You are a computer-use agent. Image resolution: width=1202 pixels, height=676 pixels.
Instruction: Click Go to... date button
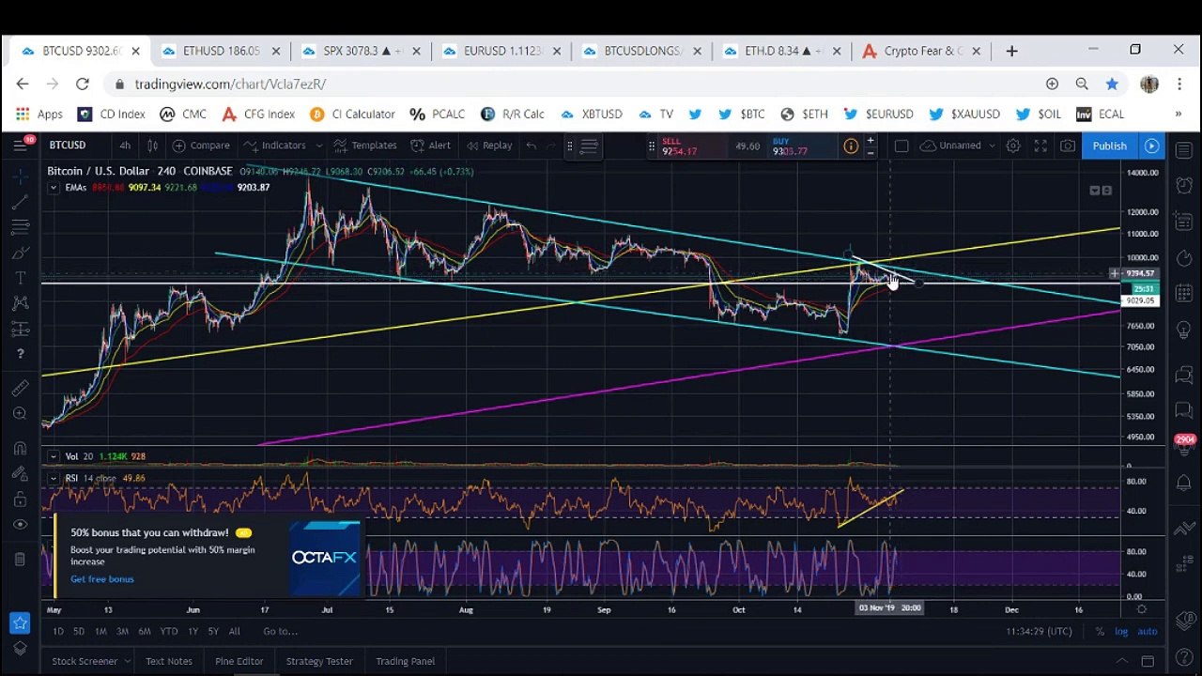(281, 632)
